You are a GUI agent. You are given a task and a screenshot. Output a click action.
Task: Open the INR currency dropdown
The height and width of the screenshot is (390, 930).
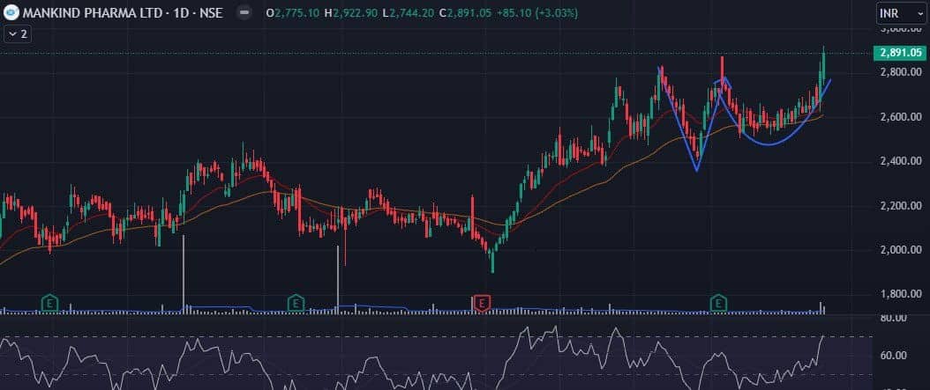(901, 14)
